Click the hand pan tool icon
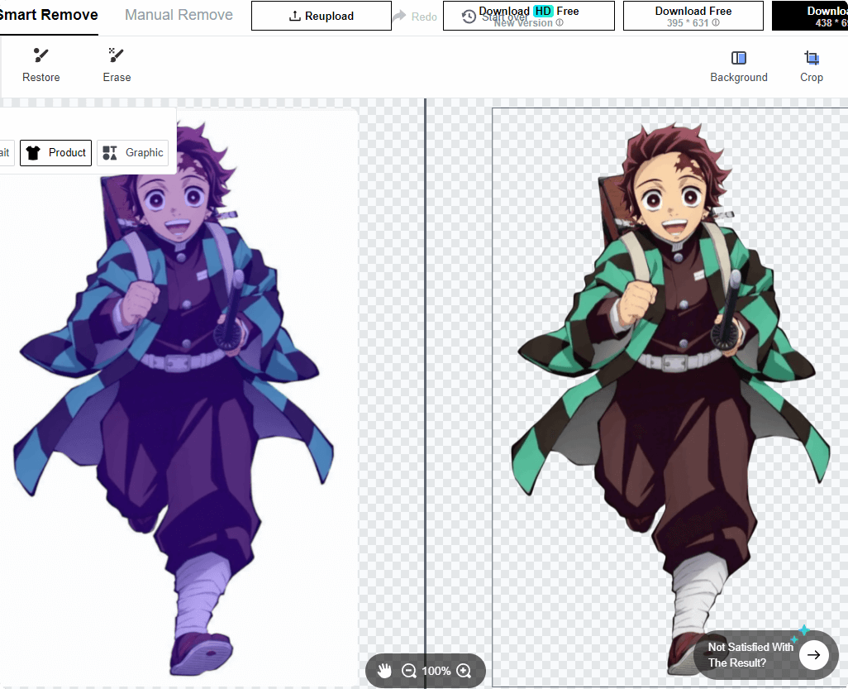The image size is (848, 689). pyautogui.click(x=384, y=671)
